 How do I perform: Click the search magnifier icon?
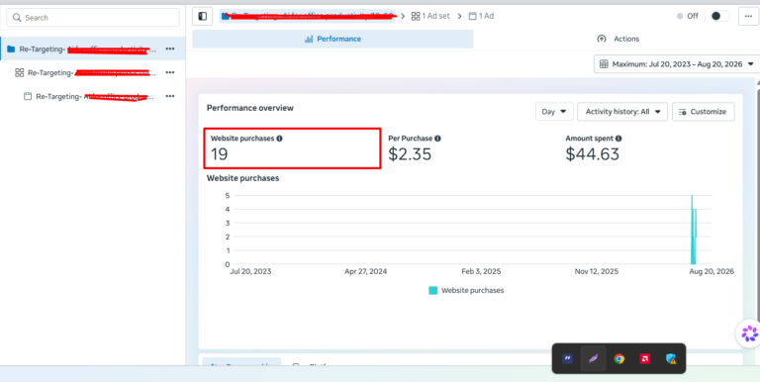(17, 18)
